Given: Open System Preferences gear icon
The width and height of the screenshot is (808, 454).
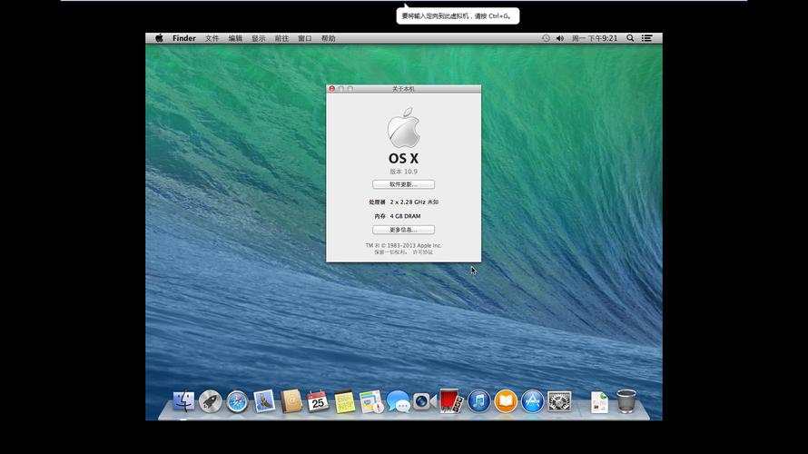Looking at the screenshot, I should (559, 401).
